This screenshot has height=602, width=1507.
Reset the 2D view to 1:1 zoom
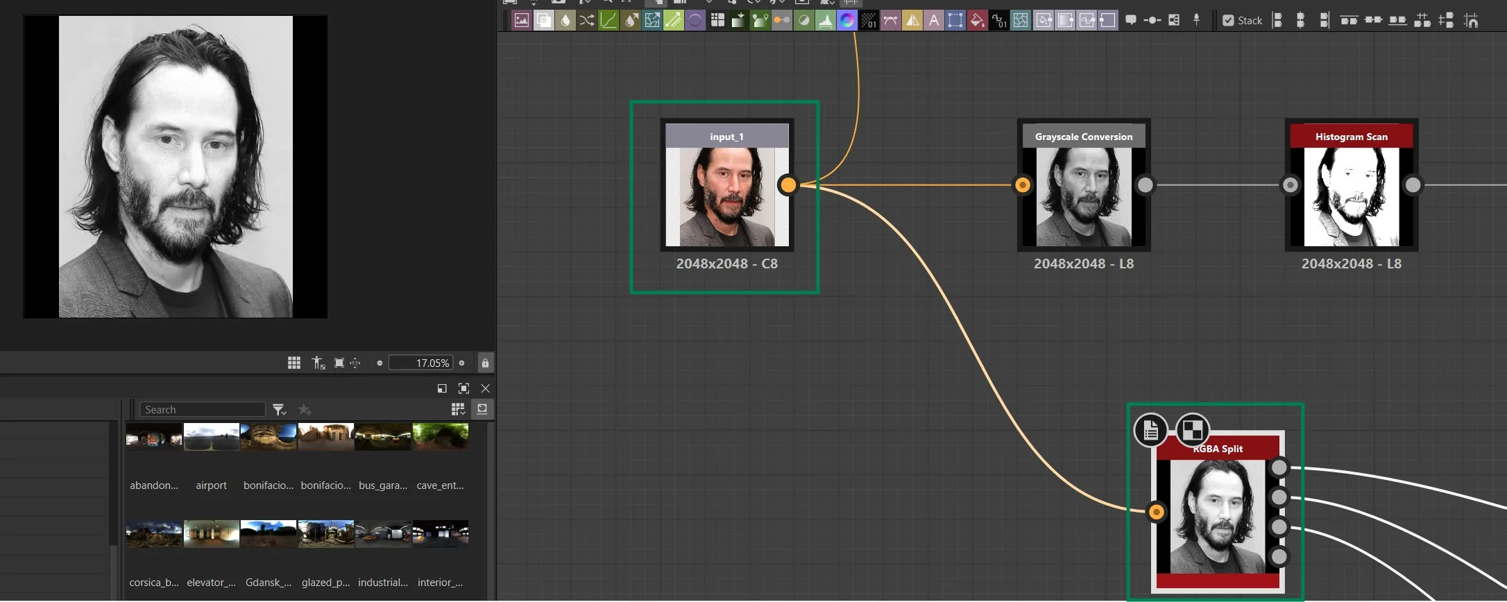tap(355, 363)
